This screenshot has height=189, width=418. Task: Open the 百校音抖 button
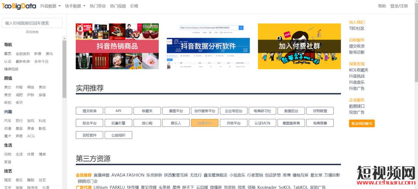coord(89,135)
